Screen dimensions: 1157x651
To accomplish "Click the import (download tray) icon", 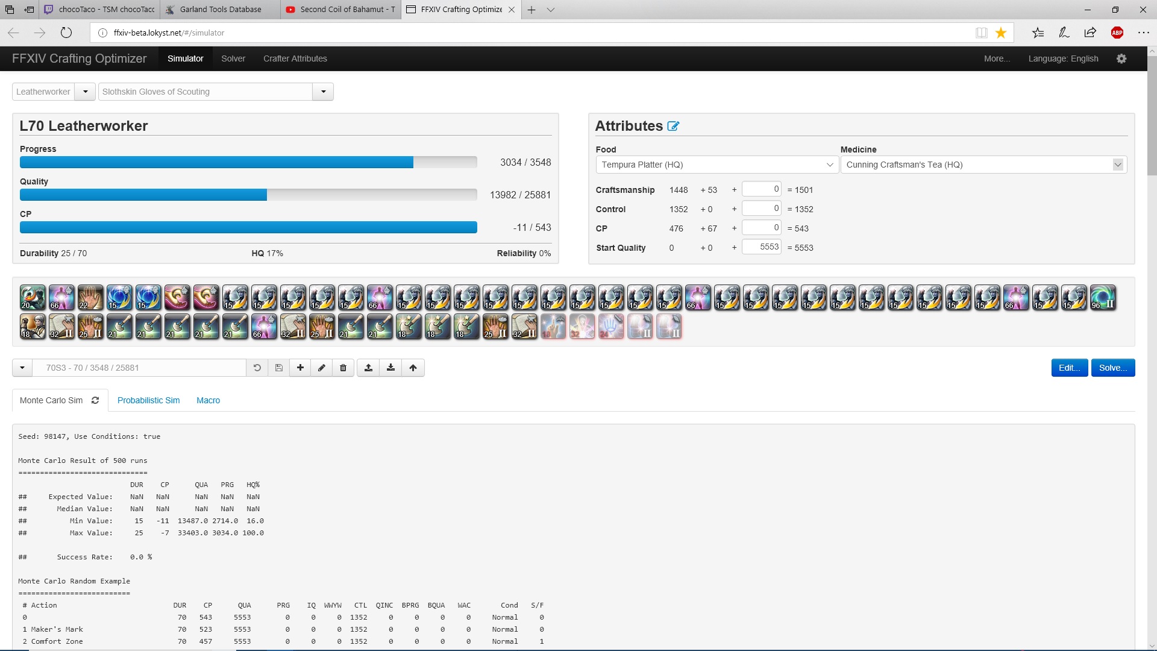I will pos(390,368).
